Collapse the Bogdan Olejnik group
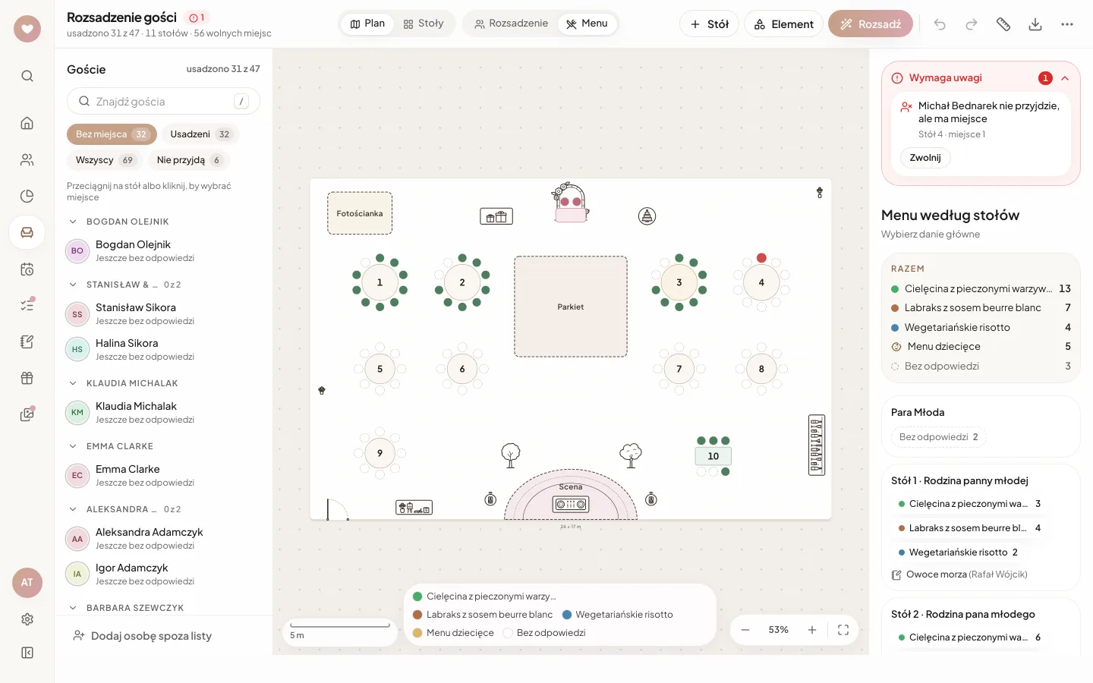 tap(73, 222)
